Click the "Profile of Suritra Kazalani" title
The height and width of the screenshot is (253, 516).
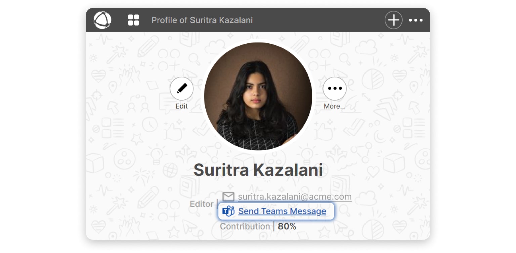202,20
